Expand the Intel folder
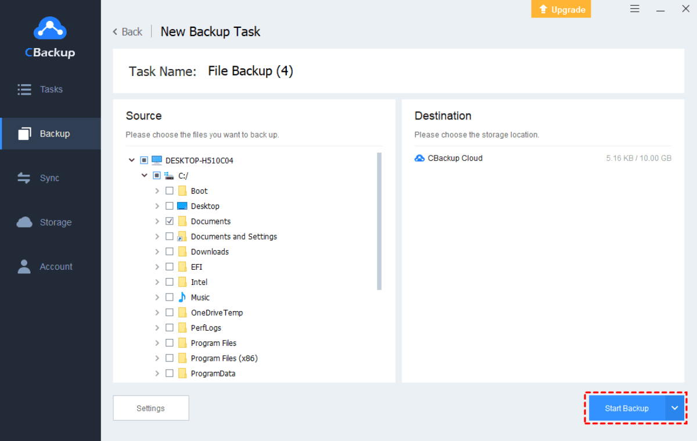 (x=157, y=282)
